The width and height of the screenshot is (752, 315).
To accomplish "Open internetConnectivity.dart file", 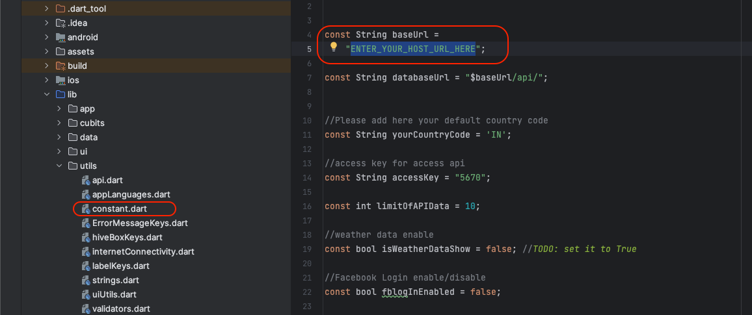I will click(x=143, y=252).
